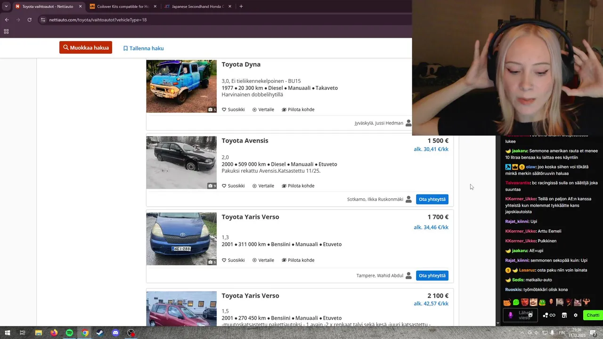Launch Firefox from the taskbar
The image size is (603, 339).
(54, 333)
